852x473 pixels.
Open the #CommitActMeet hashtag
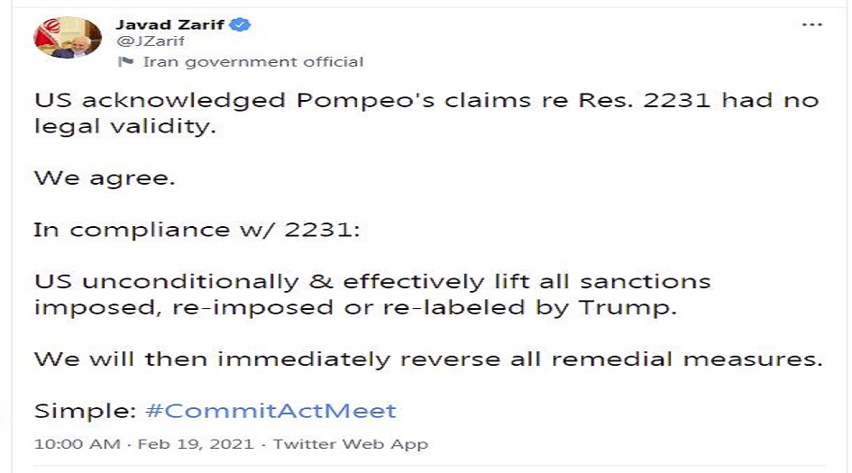(x=270, y=412)
